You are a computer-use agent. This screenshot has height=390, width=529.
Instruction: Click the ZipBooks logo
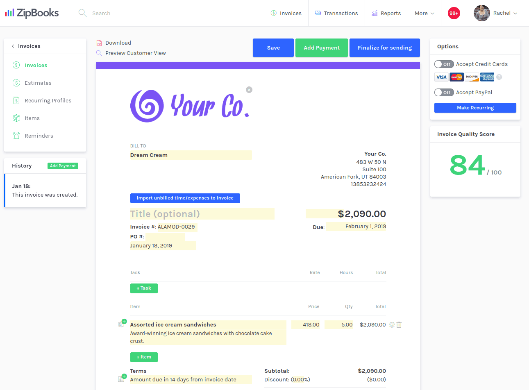pyautogui.click(x=32, y=13)
